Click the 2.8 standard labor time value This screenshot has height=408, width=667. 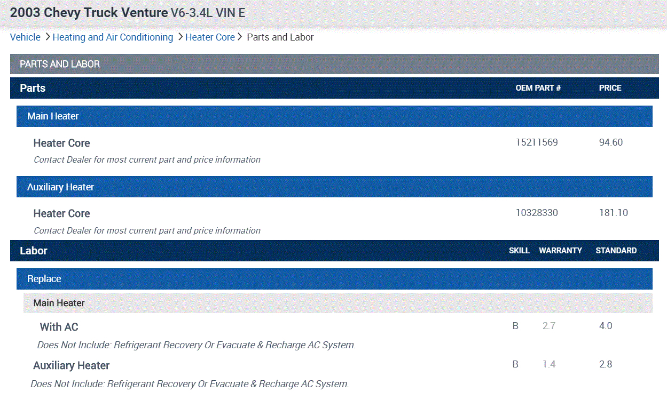tap(606, 364)
